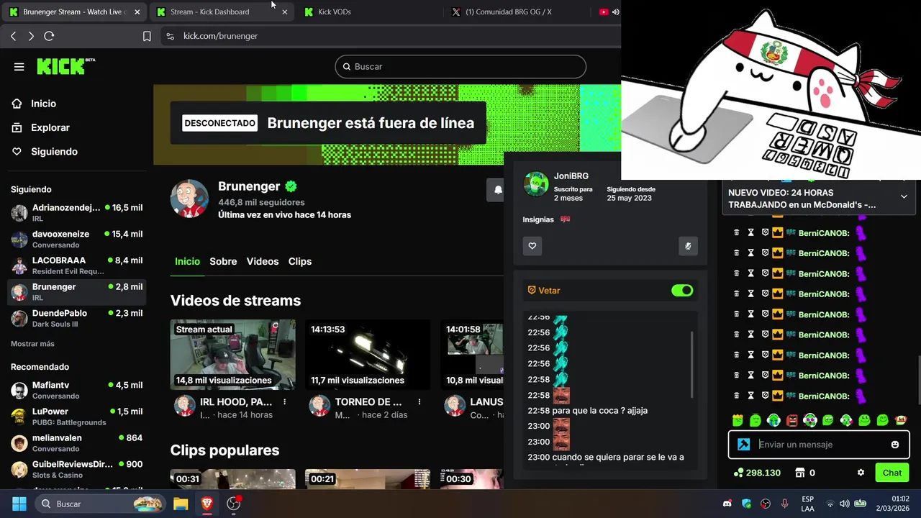The width and height of the screenshot is (921, 518).
Task: Open the Videos tab on the channel
Action: point(263,261)
